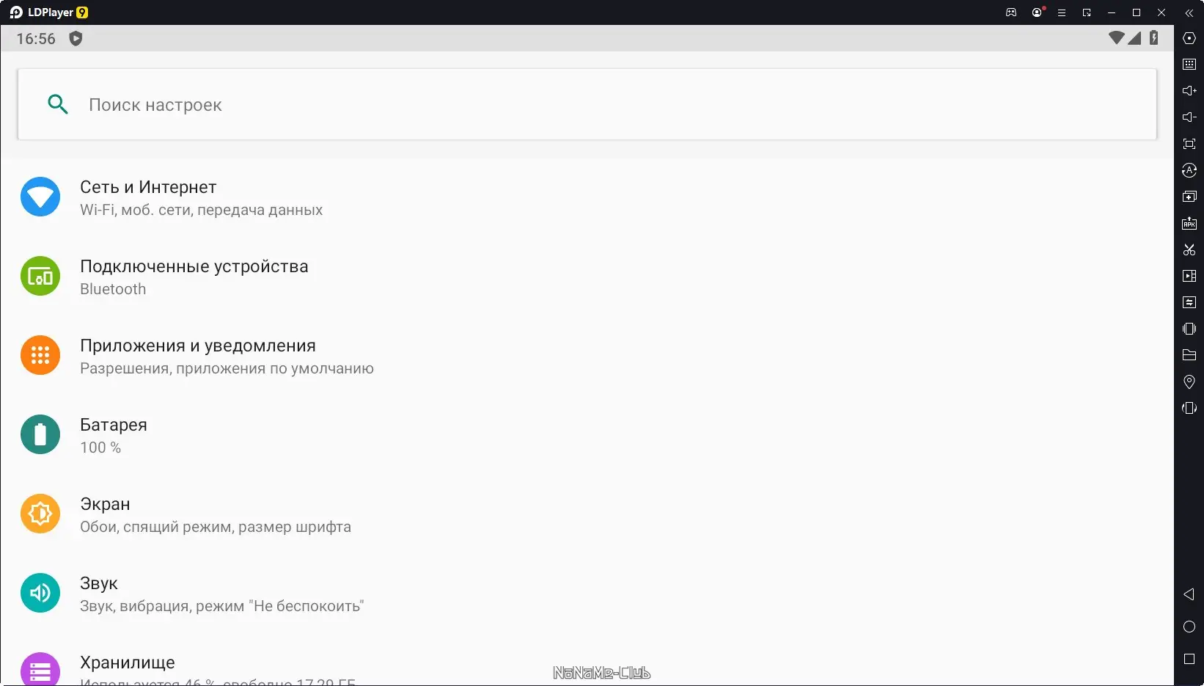Viewport: 1204px width, 686px height.
Task: Open Приложения и уведомления settings
Action: [587, 356]
